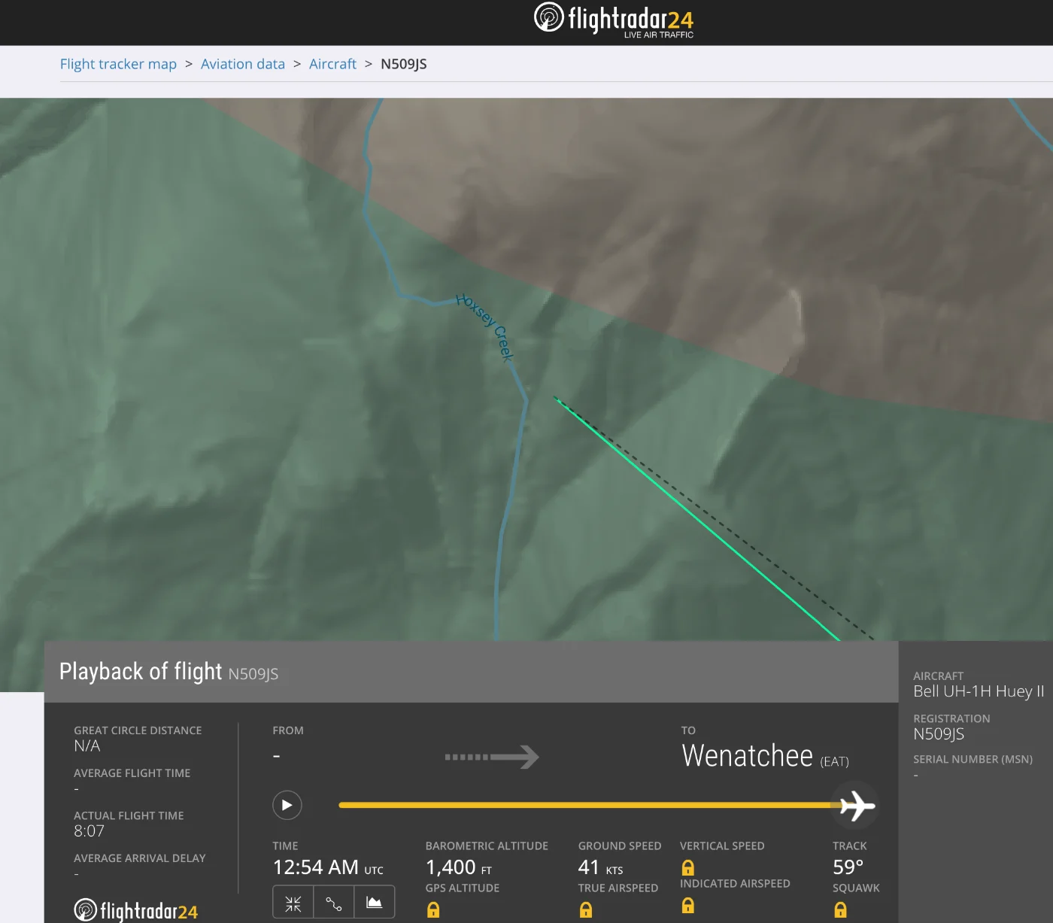The width and height of the screenshot is (1053, 923).
Task: Click the airplane marker on the timeline
Action: 857,806
